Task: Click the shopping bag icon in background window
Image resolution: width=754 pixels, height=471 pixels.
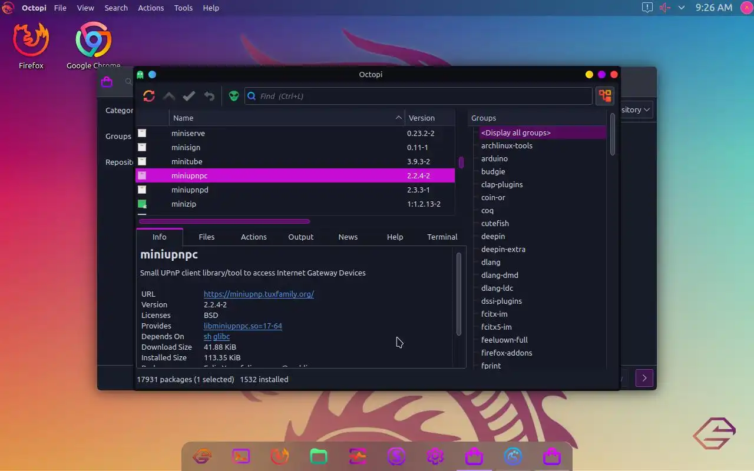Action: (107, 82)
